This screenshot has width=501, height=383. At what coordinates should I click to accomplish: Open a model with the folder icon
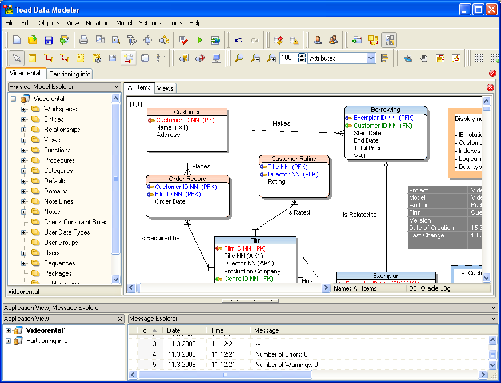[32, 40]
